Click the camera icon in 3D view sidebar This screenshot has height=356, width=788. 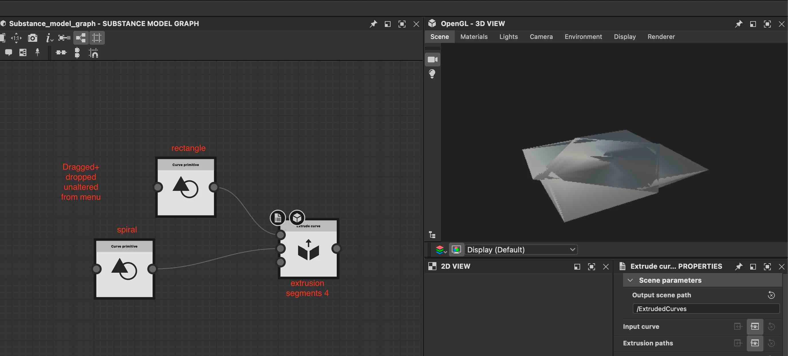[432, 59]
